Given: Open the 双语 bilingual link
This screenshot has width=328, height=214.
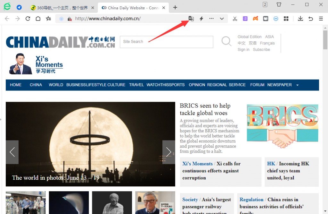Looking at the screenshot, I should tap(252, 43).
